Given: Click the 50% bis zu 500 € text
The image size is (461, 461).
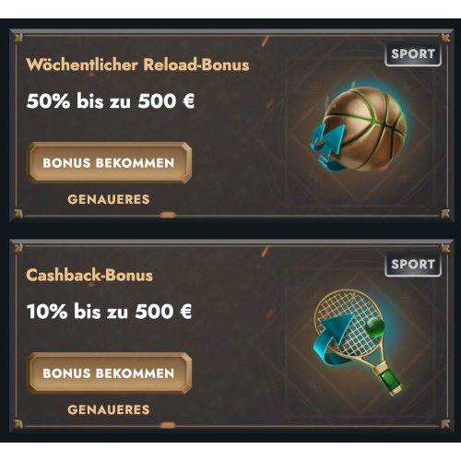Looking at the screenshot, I should pos(111,100).
